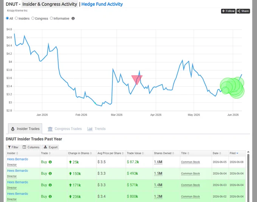The width and height of the screenshot is (257, 202).
Task: Click the green up arrow beside 171k
Action: click(x=70, y=185)
